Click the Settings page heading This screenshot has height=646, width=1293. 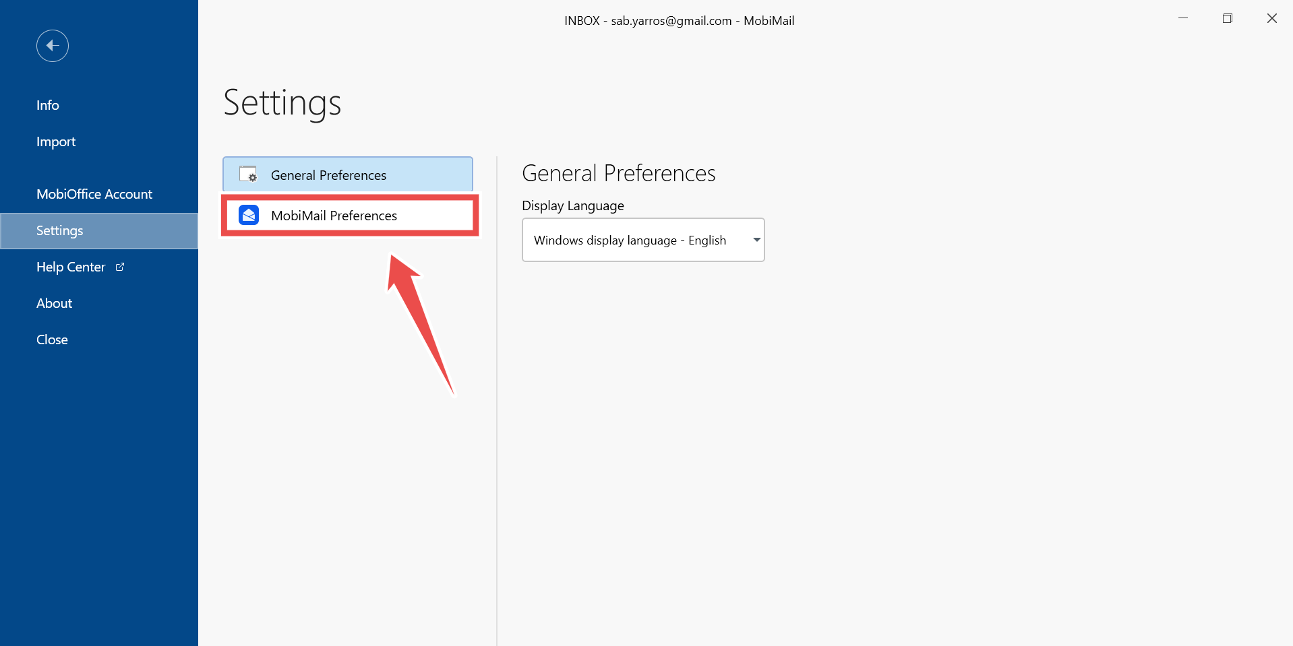click(282, 103)
